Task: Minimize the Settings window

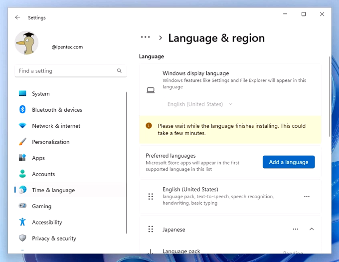Action: [285, 14]
